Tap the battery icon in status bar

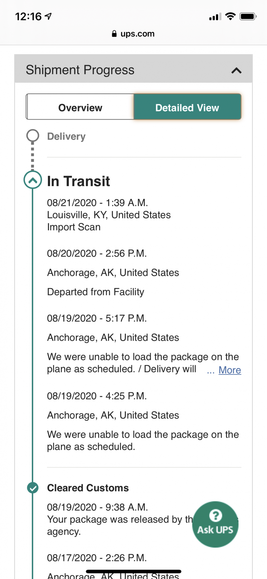tap(248, 17)
